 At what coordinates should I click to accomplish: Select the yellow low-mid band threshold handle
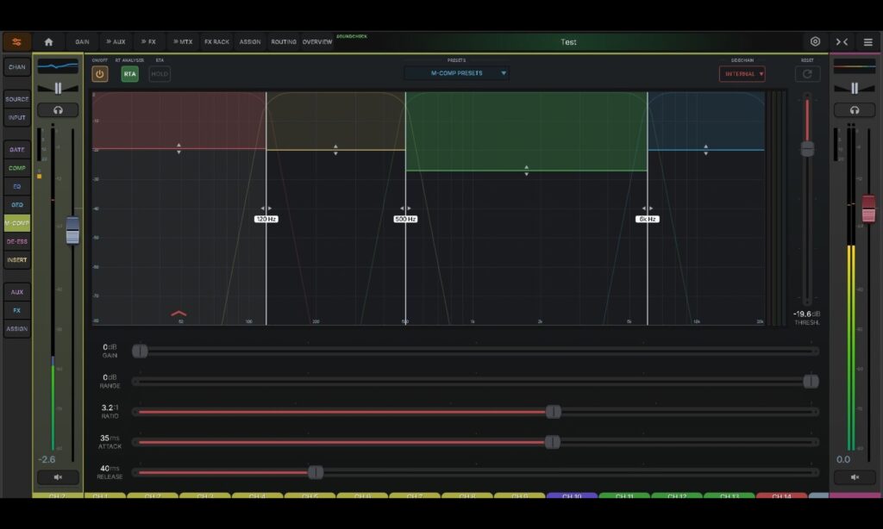pyautogui.click(x=335, y=150)
